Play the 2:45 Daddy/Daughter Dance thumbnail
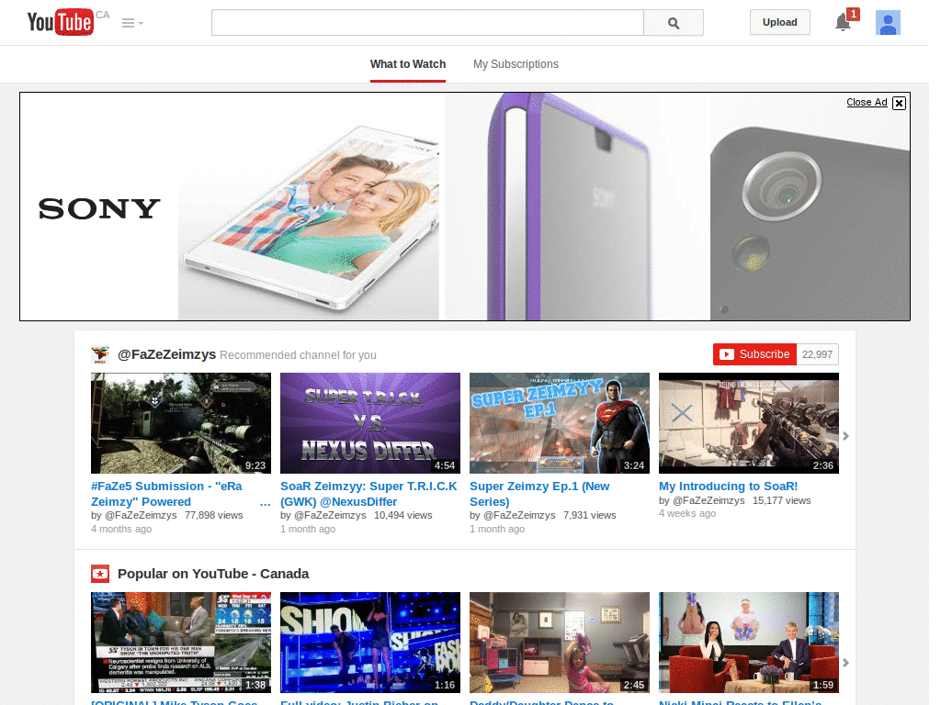 point(560,643)
